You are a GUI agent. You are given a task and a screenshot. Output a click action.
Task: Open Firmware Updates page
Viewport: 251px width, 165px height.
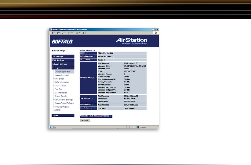[x=62, y=107]
